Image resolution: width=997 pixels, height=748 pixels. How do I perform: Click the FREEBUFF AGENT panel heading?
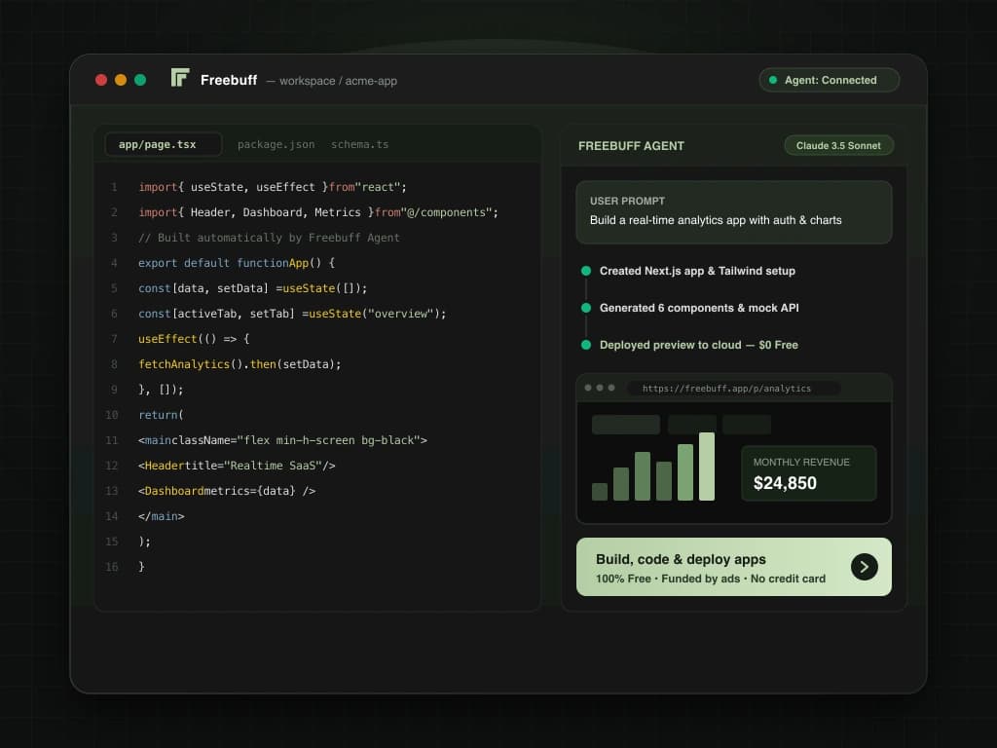(x=631, y=146)
